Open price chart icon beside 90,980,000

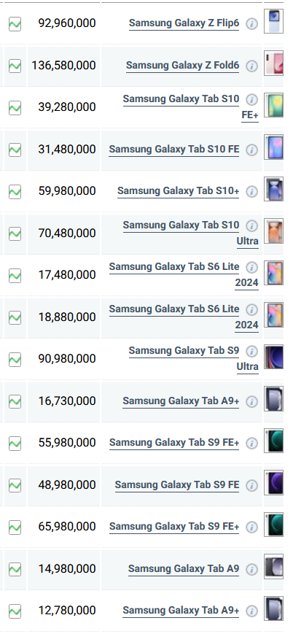coord(15,360)
